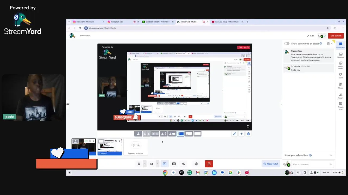Open three-dot menu on camera thumbnail
348x195 pixels.
(x=93, y=141)
